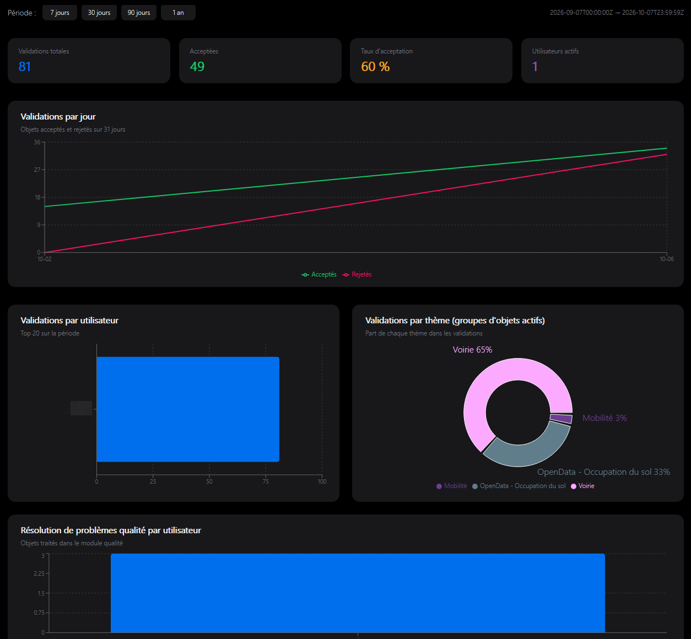
Task: Toggle the OpenData - Occupation du sol legend entry
Action: click(x=519, y=486)
